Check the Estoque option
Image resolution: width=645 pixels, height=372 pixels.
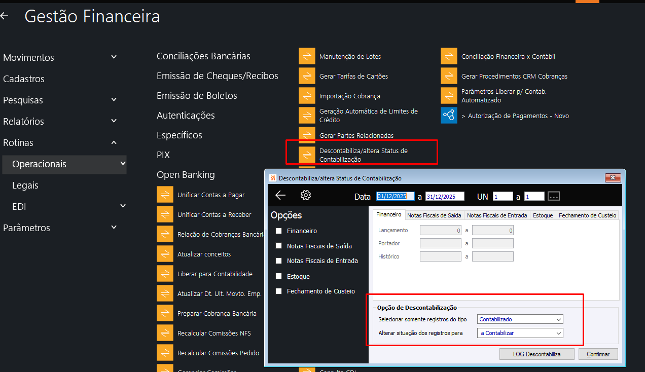pos(278,276)
